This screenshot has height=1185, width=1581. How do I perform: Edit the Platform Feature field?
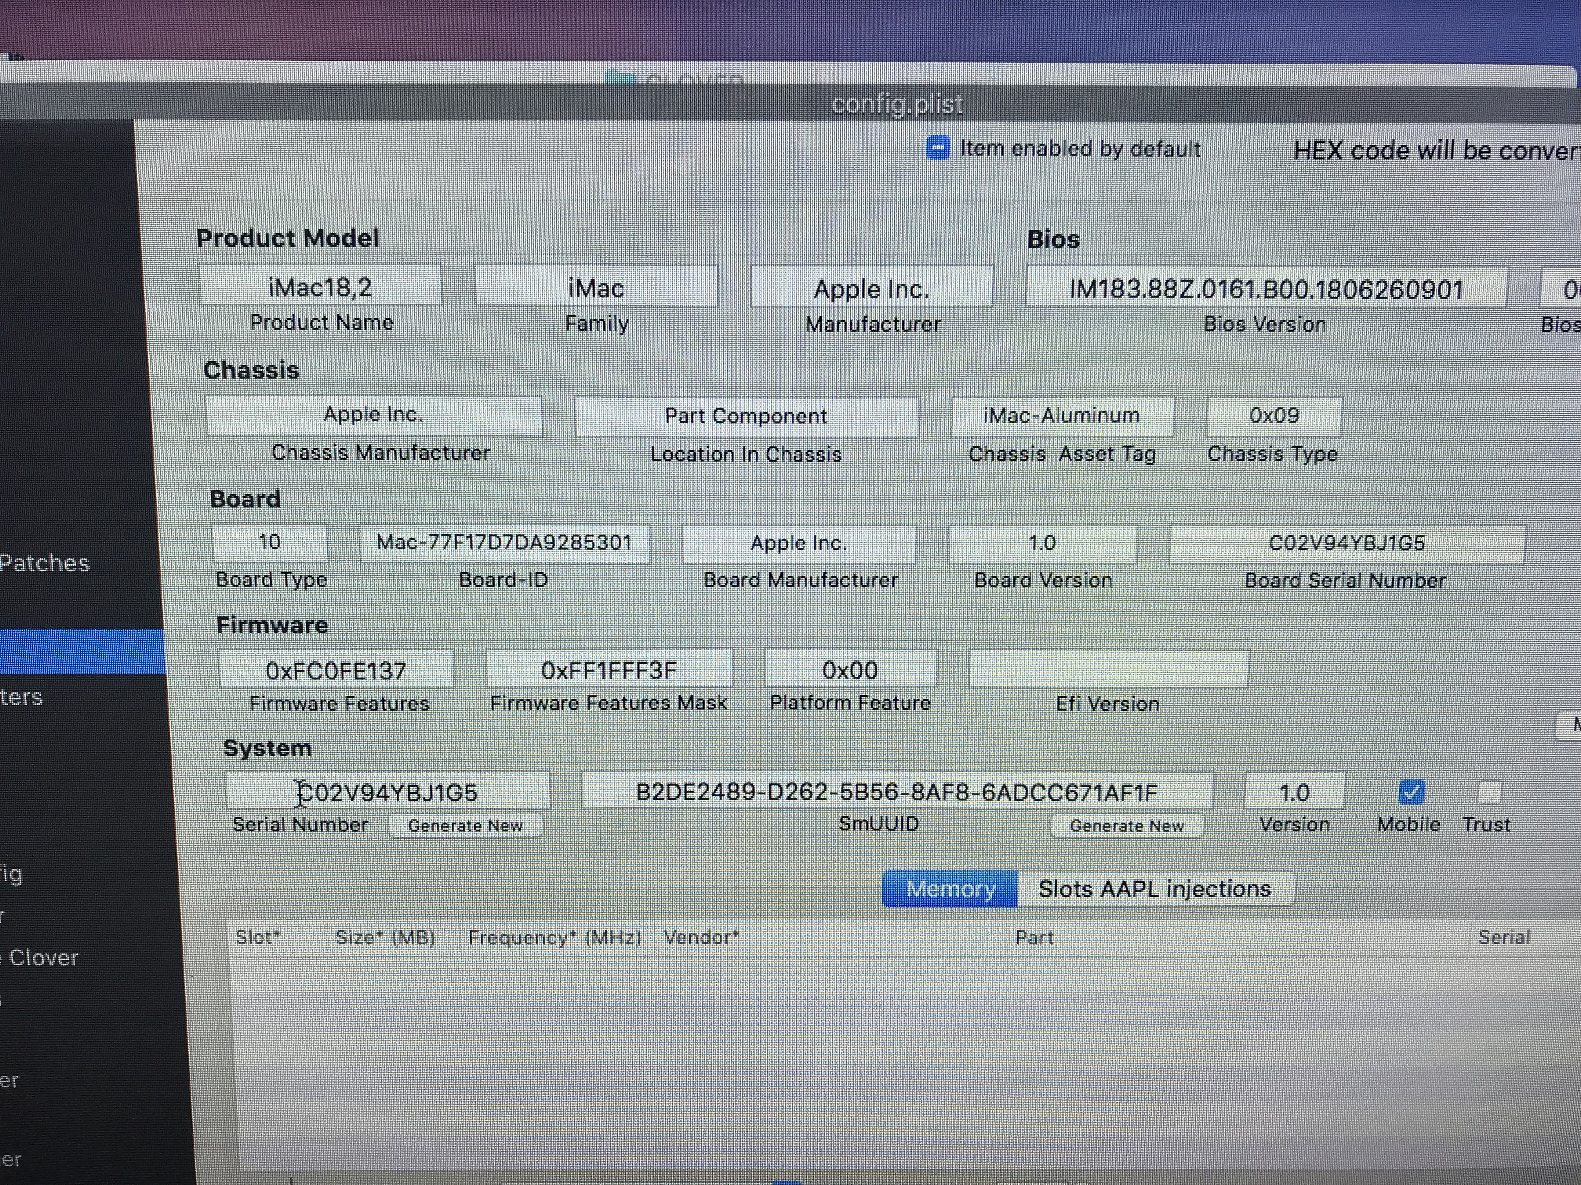(849, 670)
